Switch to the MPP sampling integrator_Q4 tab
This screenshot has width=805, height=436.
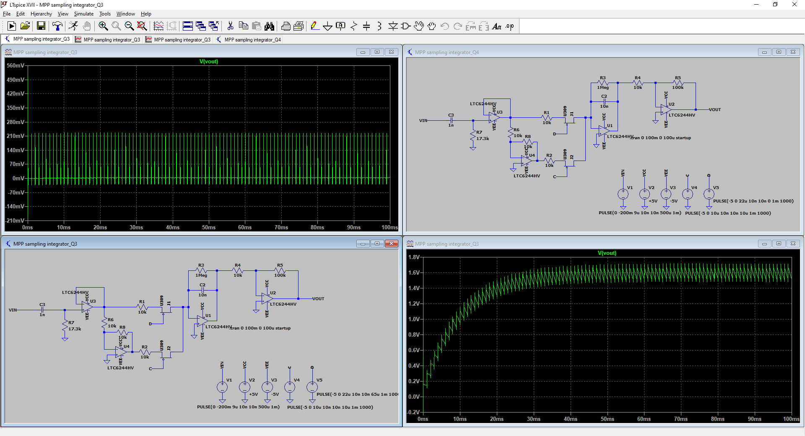(252, 40)
